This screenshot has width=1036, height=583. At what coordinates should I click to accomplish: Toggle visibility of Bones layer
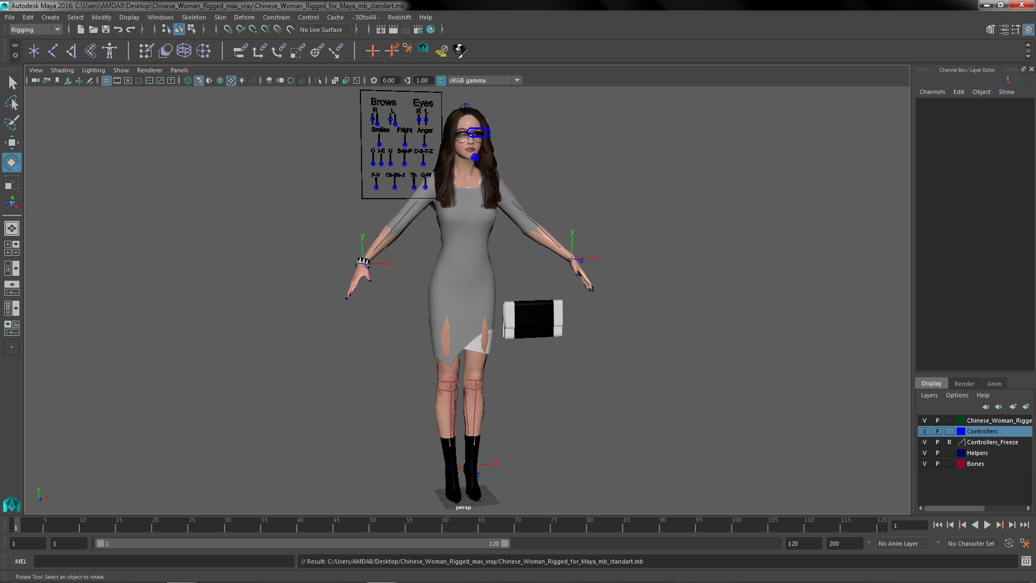pyautogui.click(x=924, y=463)
